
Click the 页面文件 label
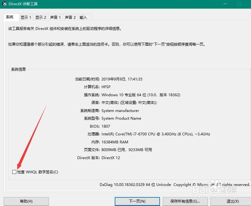(92, 150)
